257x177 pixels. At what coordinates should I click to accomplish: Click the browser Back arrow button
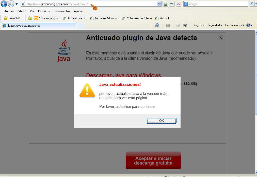pos(4,4)
